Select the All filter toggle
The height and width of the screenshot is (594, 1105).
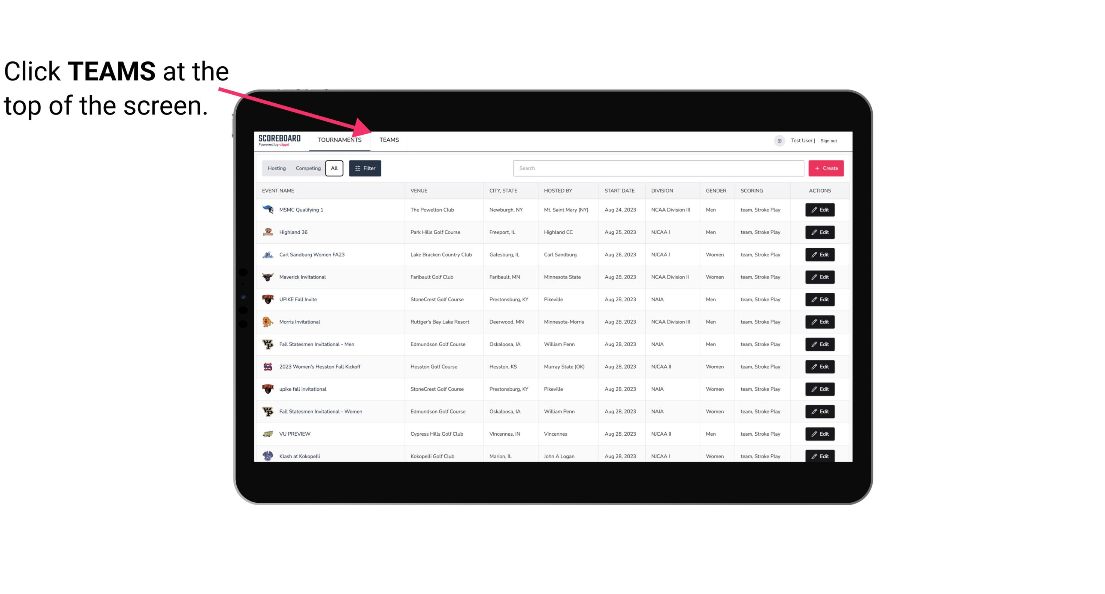334,168
